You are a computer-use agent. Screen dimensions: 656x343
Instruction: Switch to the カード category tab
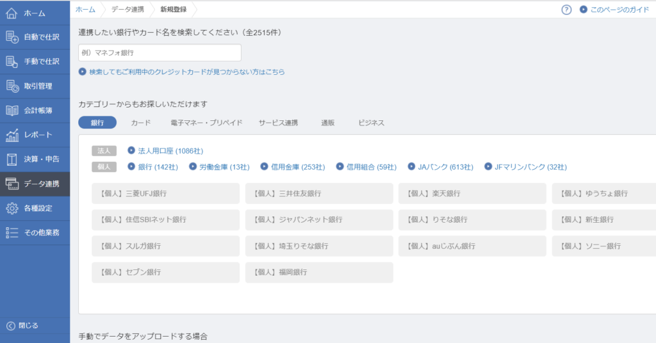coord(141,123)
